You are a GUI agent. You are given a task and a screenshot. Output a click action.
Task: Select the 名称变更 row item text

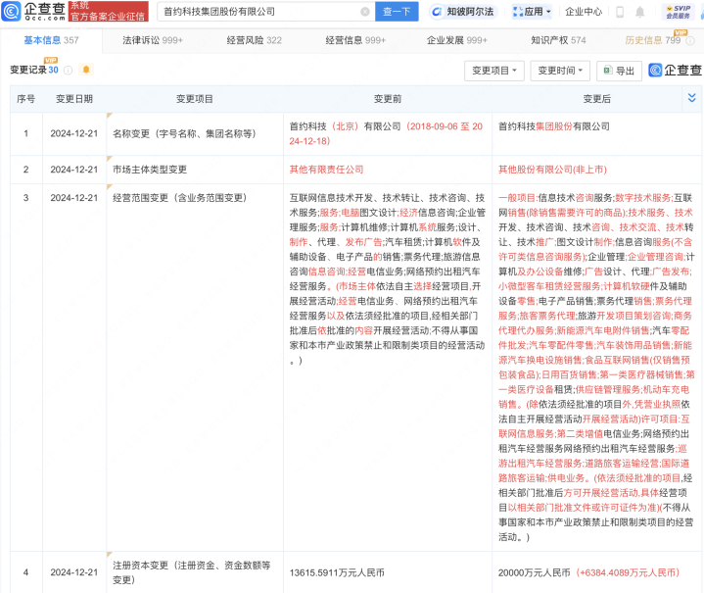(x=184, y=133)
